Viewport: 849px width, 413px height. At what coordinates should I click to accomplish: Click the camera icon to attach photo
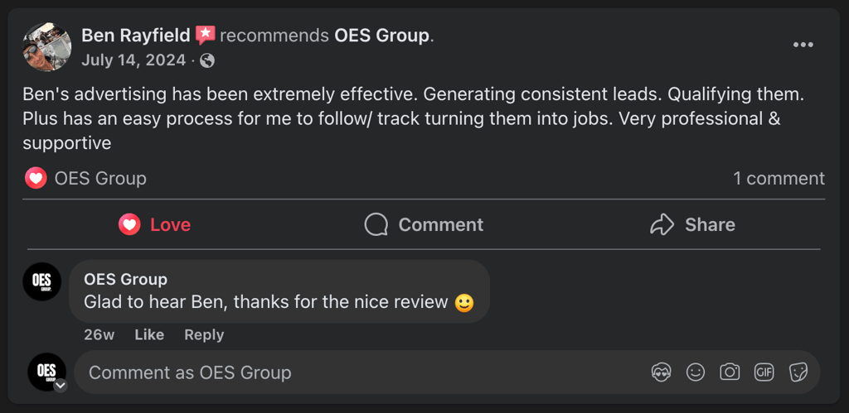point(730,372)
